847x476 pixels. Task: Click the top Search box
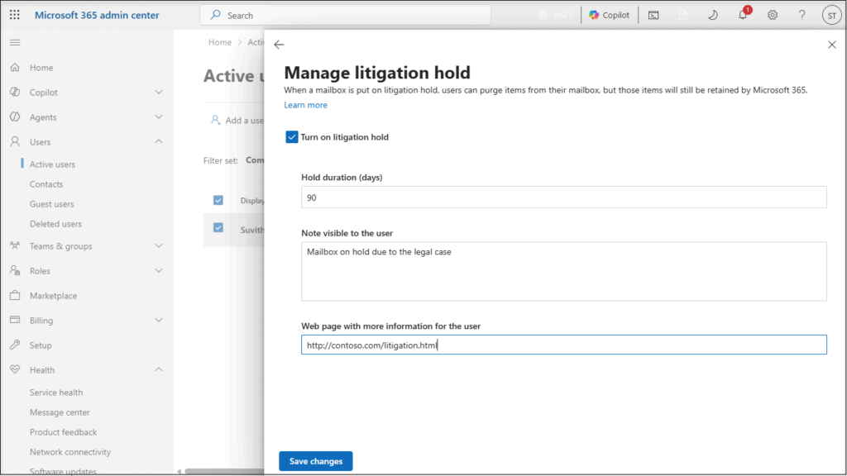[x=346, y=15]
